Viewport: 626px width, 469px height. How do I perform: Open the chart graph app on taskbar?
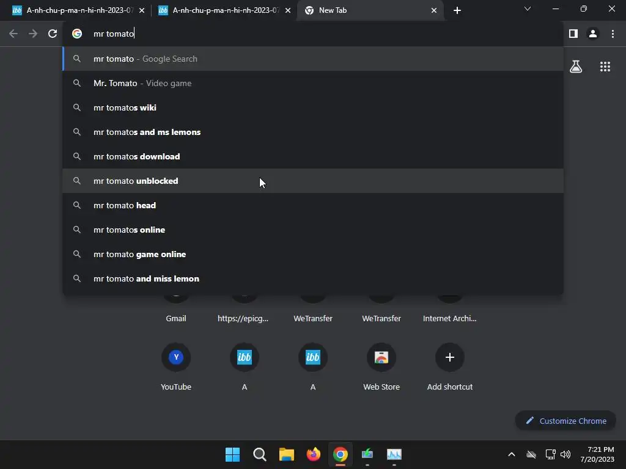tap(394, 454)
